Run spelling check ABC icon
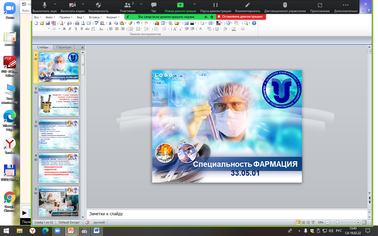The height and width of the screenshot is (236, 378). pyautogui.click(x=97, y=23)
